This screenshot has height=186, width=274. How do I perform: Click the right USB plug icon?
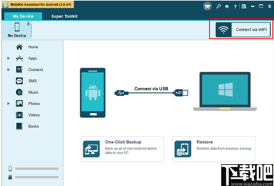181,93
